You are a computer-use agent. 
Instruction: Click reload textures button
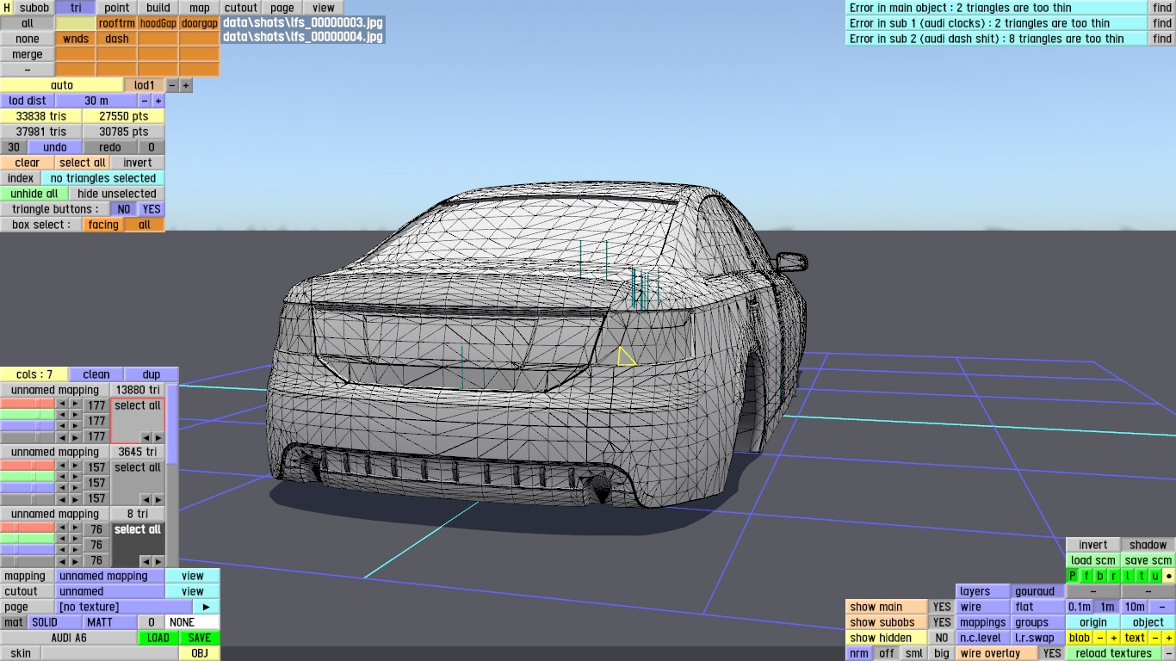[x=1114, y=653]
